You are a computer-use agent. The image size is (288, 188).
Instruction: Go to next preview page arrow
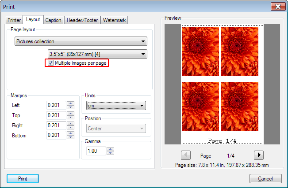point(259,155)
